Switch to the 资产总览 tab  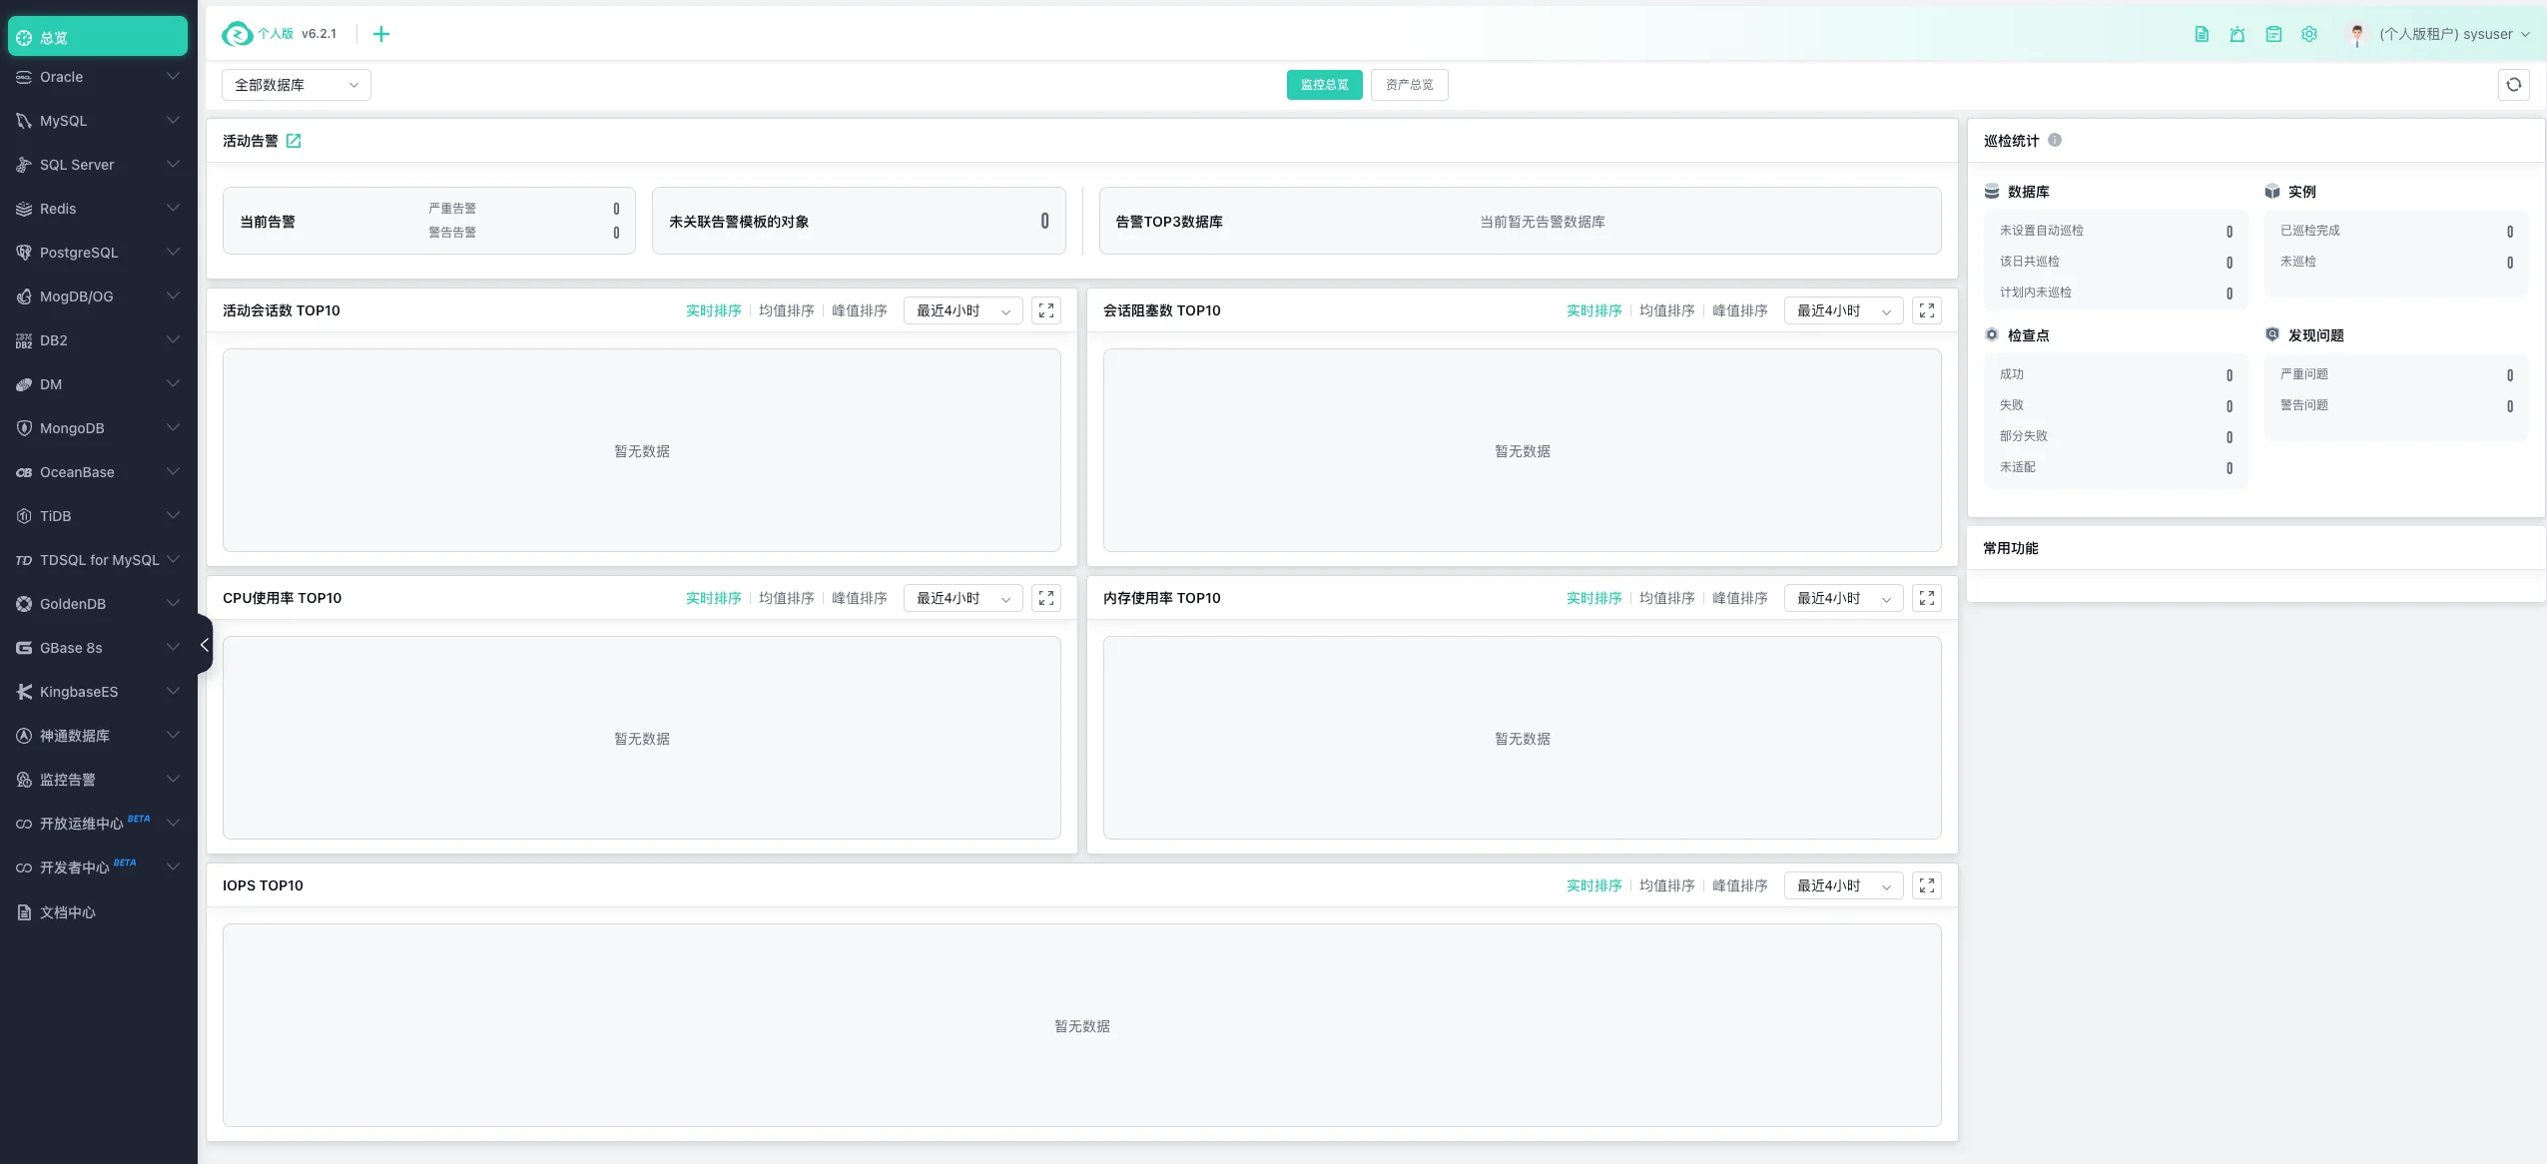[1409, 85]
